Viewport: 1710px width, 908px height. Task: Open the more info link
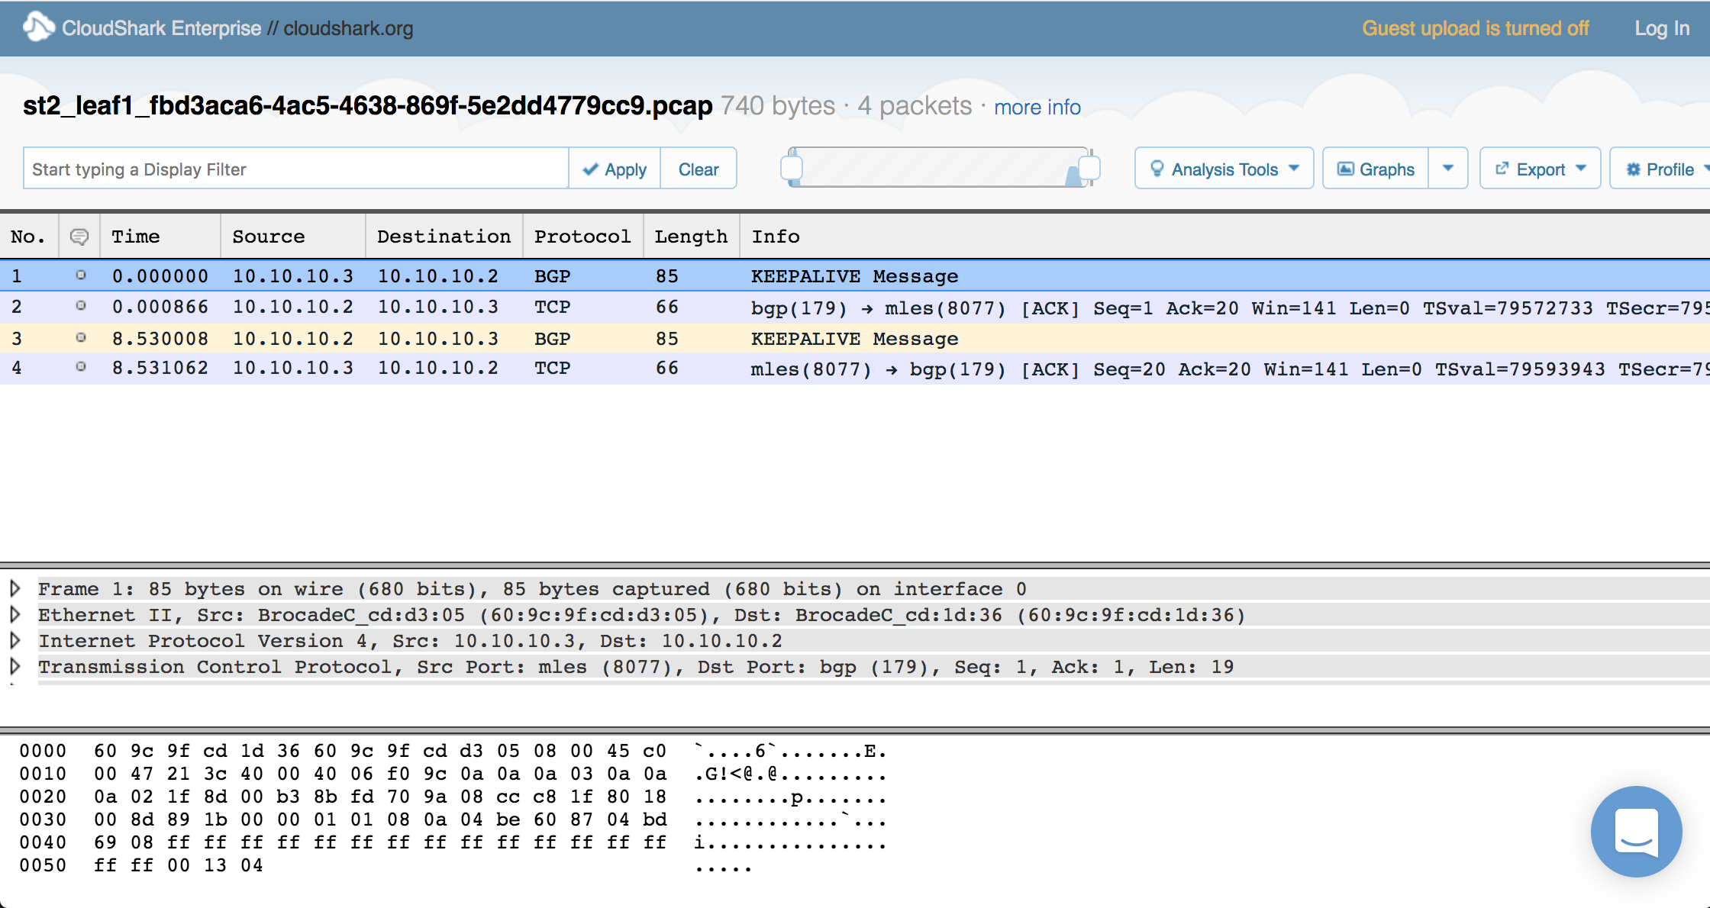pyautogui.click(x=1037, y=107)
